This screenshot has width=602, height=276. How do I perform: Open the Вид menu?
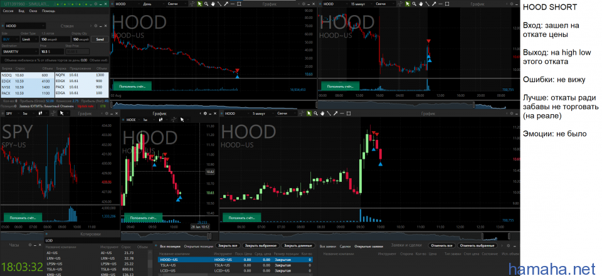click(x=23, y=11)
